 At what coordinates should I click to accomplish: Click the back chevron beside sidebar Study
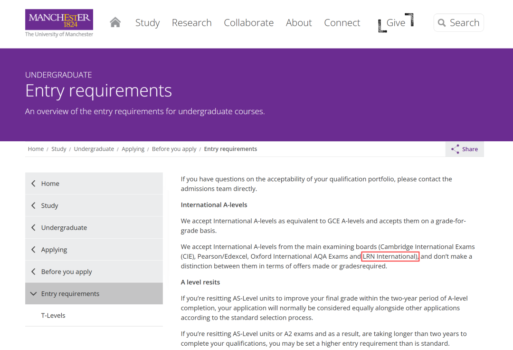33,205
